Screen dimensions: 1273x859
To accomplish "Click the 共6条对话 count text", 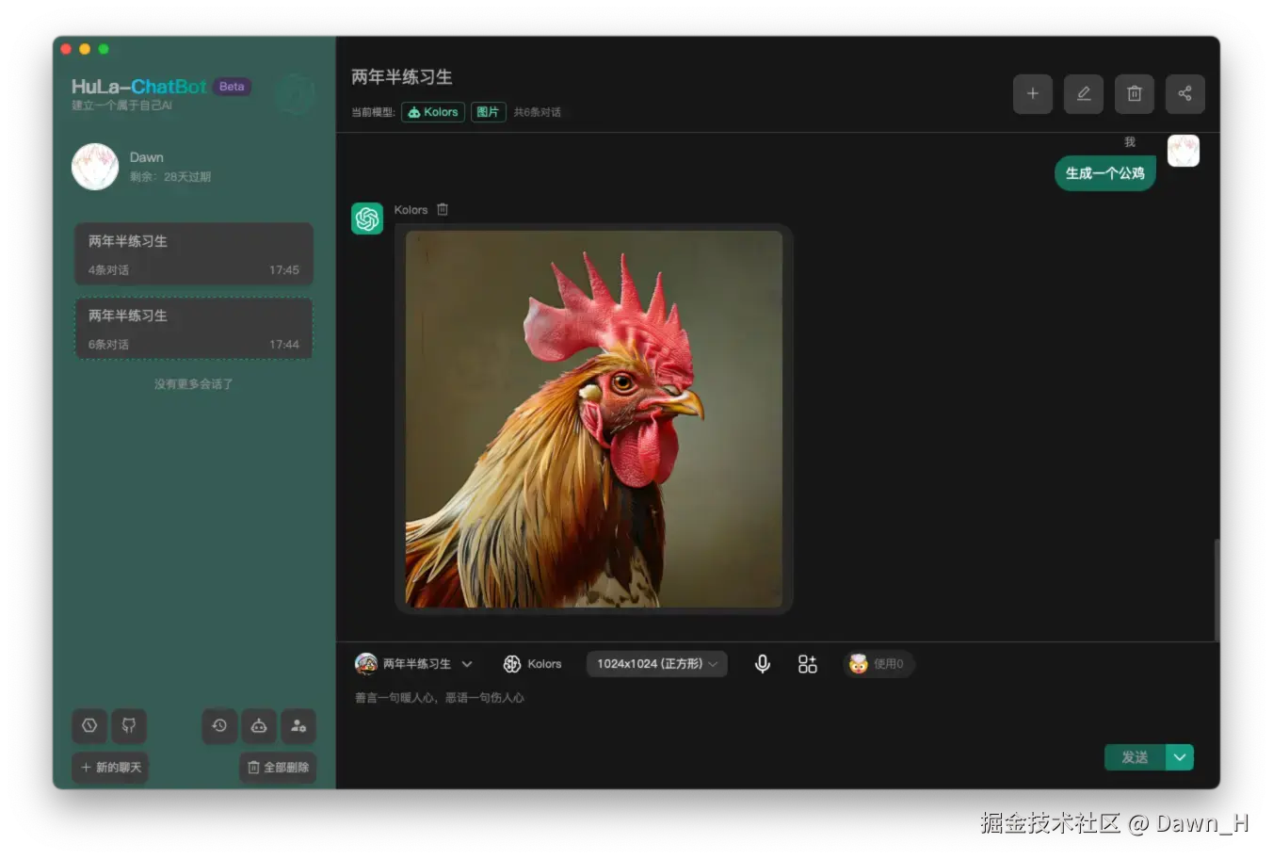I will pyautogui.click(x=538, y=112).
